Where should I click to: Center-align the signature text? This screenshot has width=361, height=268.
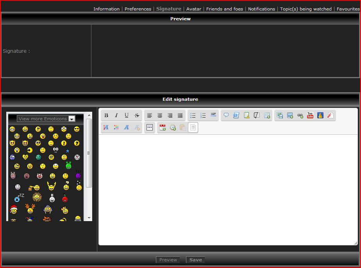click(160, 115)
